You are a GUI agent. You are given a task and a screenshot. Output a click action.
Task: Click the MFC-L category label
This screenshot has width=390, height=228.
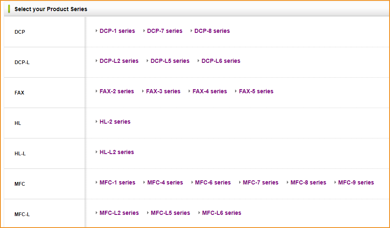click(22, 214)
